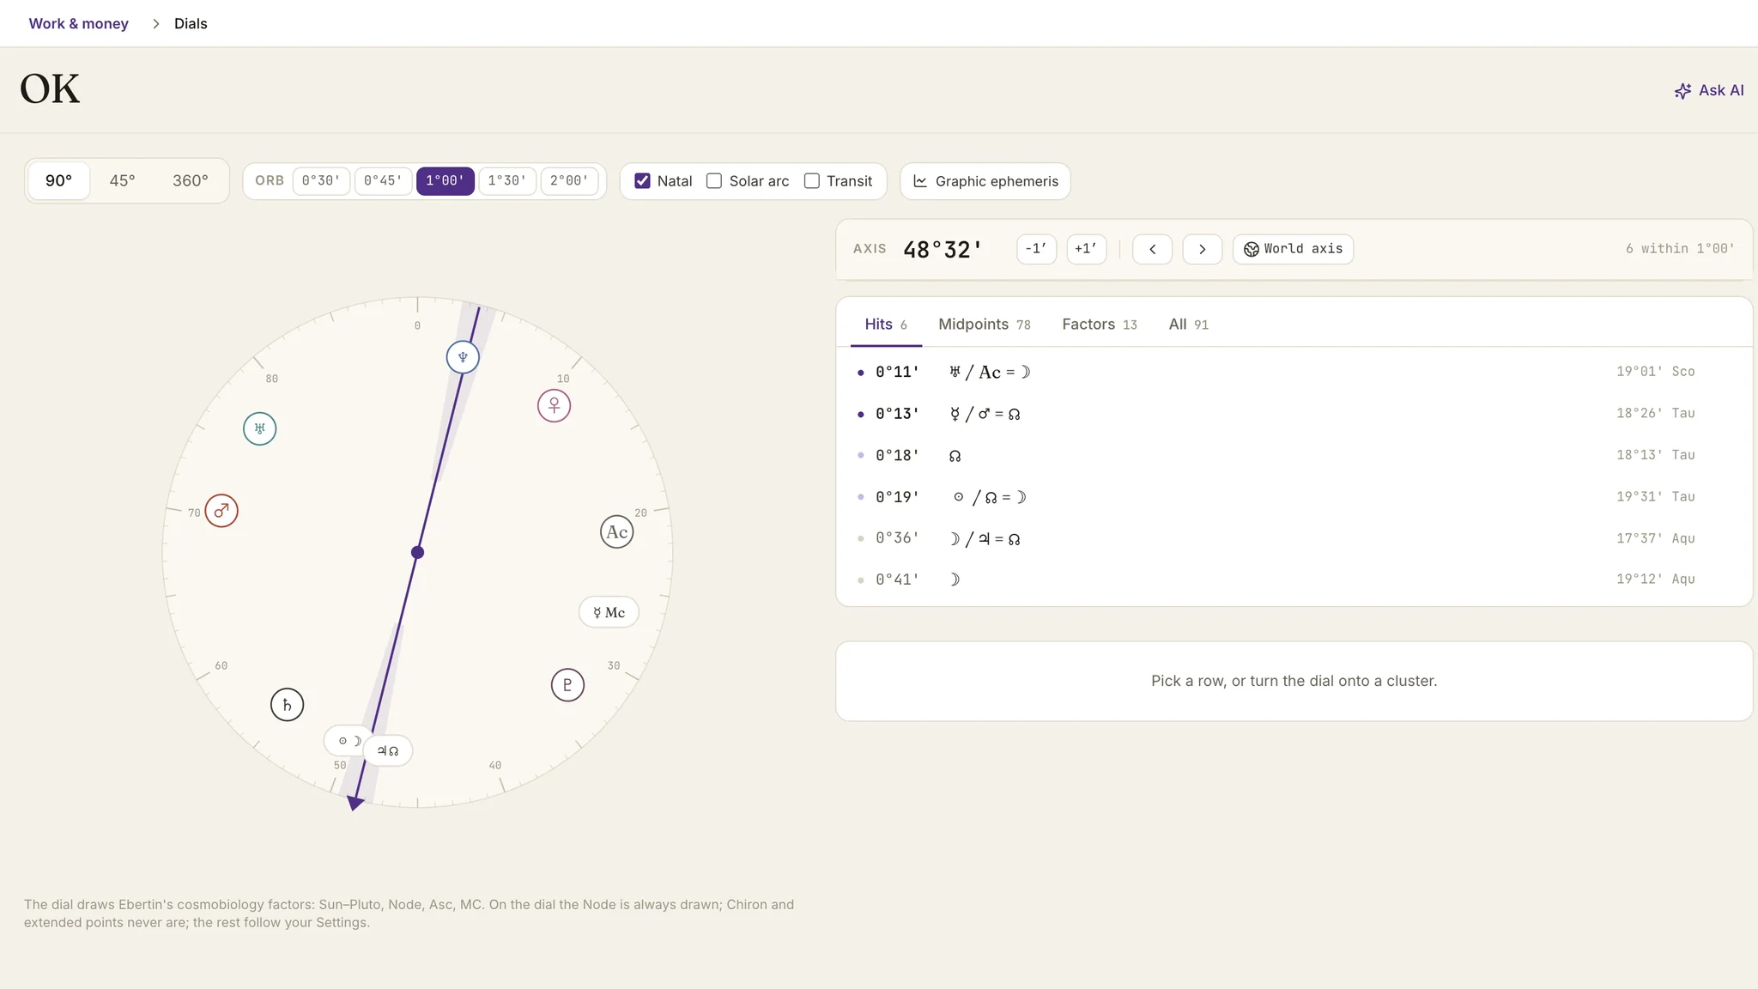
Task: Decrease axis by one minute (-1′)
Action: click(x=1036, y=249)
